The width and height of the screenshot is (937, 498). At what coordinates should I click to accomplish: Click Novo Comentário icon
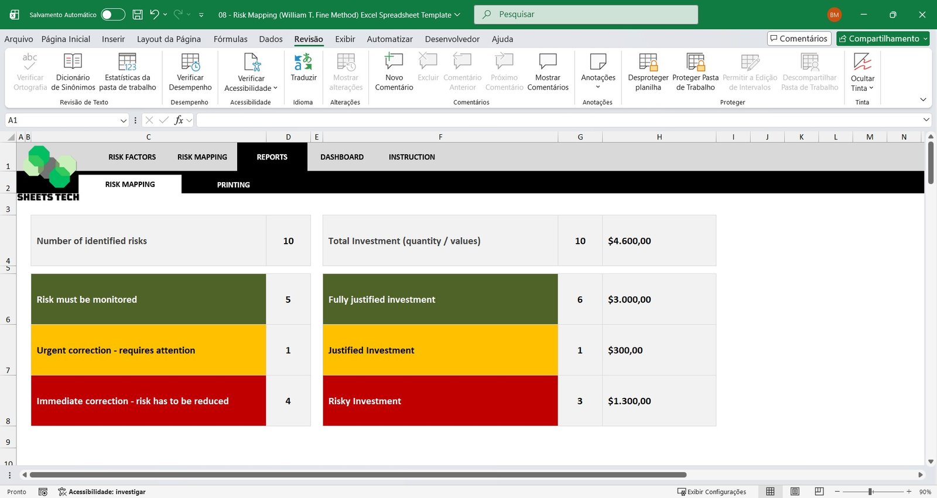(394, 62)
